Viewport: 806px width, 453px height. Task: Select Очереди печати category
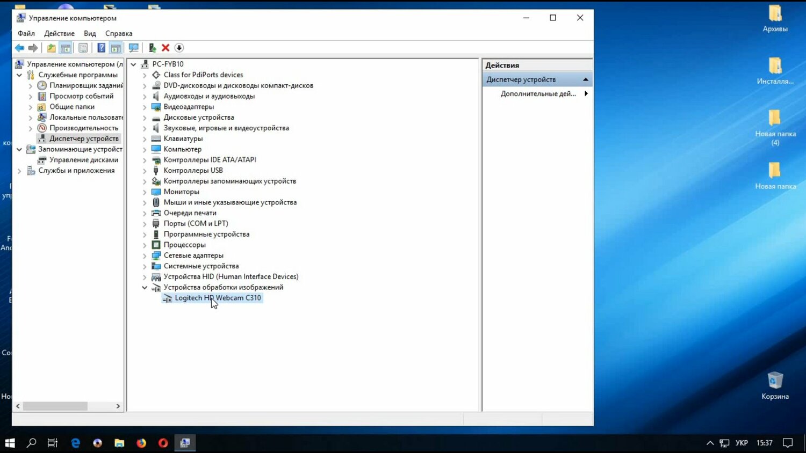190,213
